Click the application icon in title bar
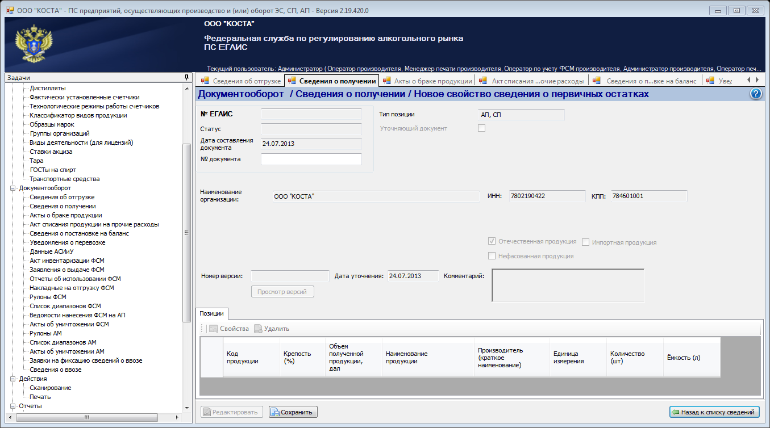 [x=10, y=10]
